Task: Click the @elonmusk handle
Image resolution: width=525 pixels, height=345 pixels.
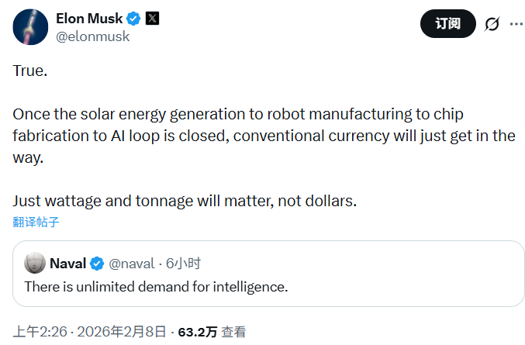Action: coord(92,36)
